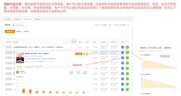Click the orange button in the video detail popup

coord(79,54)
